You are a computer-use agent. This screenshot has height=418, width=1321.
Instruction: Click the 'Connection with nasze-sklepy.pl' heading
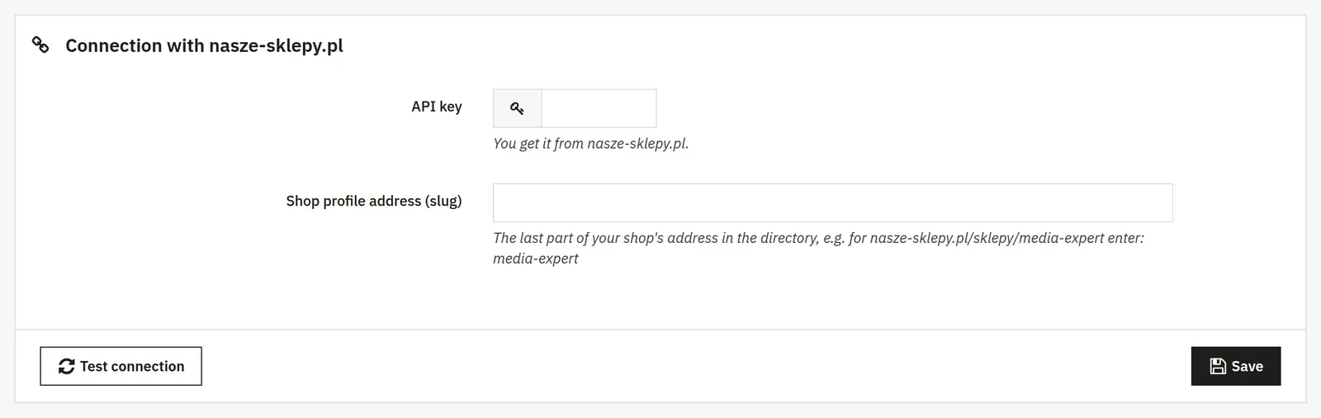[204, 45]
